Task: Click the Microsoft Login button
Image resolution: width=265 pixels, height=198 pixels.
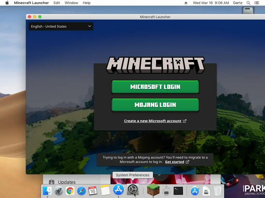Action: pos(155,87)
